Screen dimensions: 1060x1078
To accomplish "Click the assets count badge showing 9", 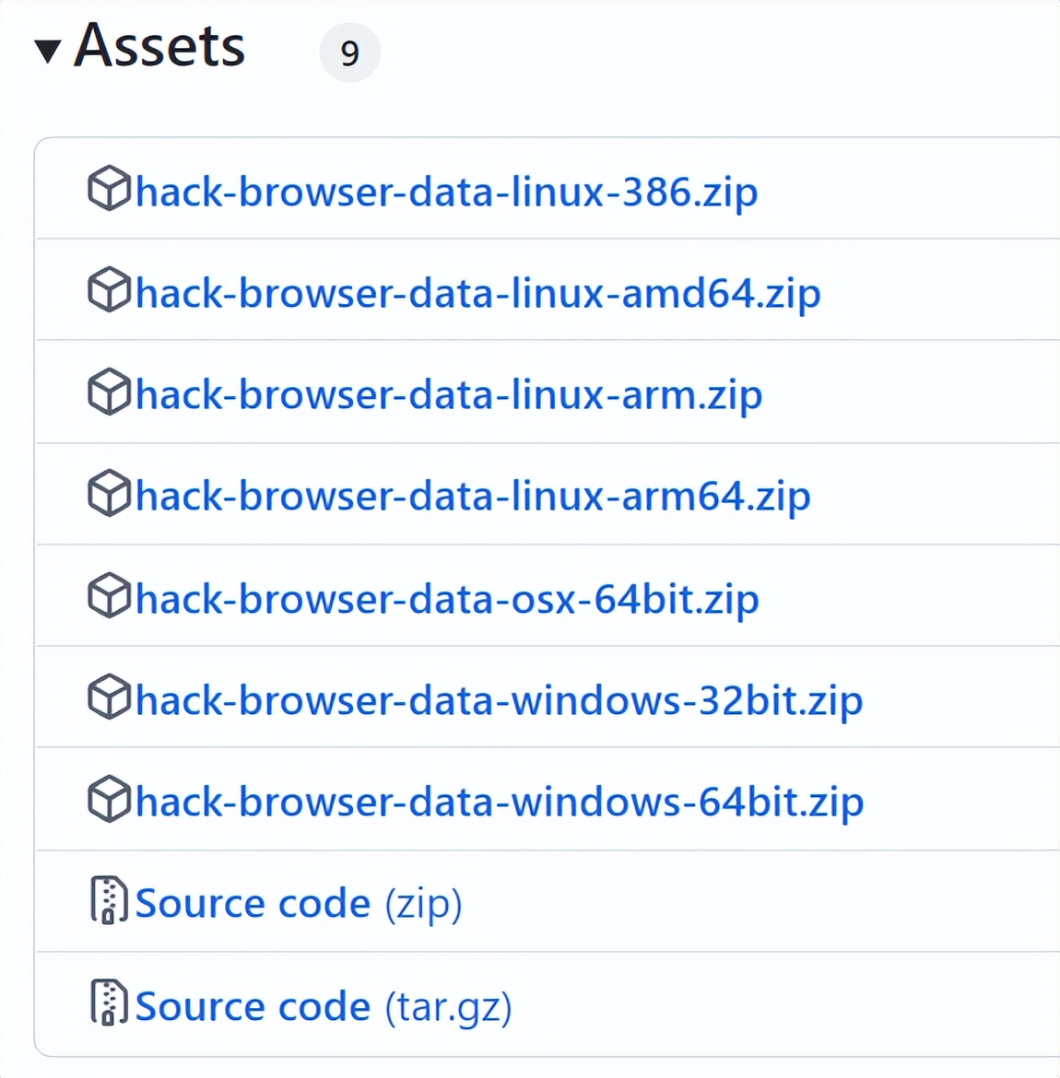I will tap(349, 53).
